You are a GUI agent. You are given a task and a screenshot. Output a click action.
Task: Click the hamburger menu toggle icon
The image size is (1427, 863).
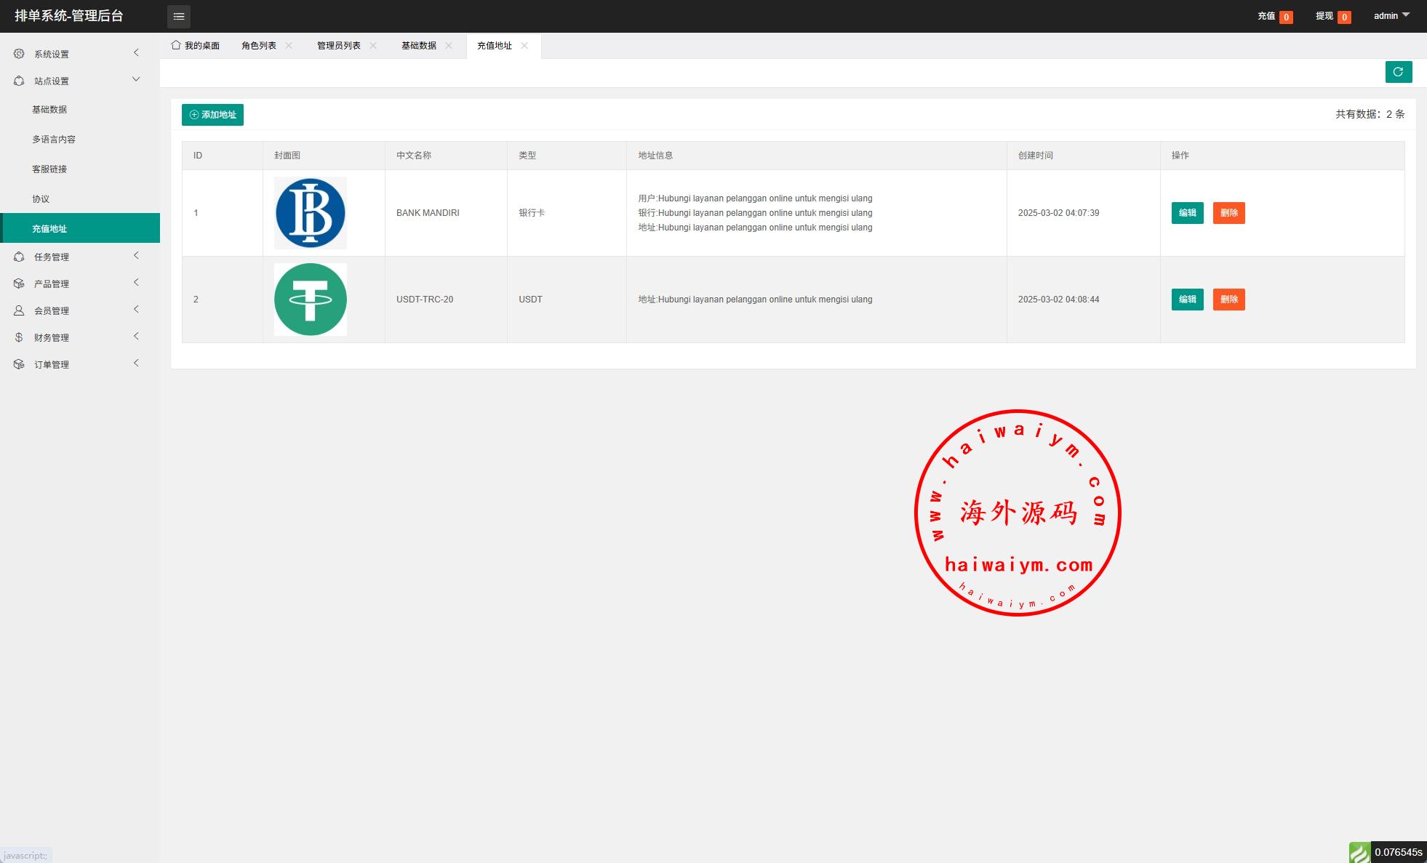[x=179, y=16]
